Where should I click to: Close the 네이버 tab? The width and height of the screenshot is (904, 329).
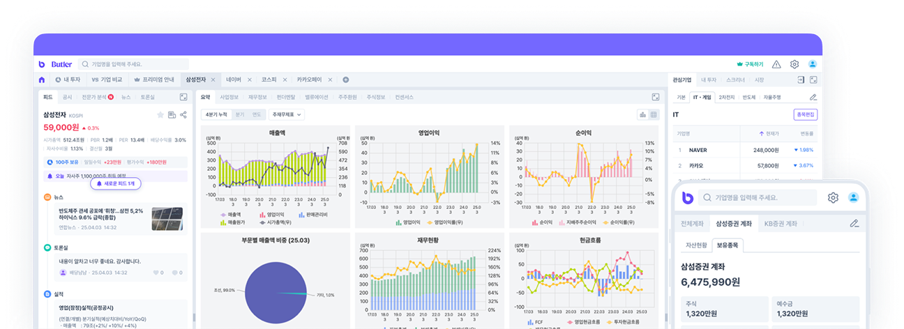click(x=250, y=79)
